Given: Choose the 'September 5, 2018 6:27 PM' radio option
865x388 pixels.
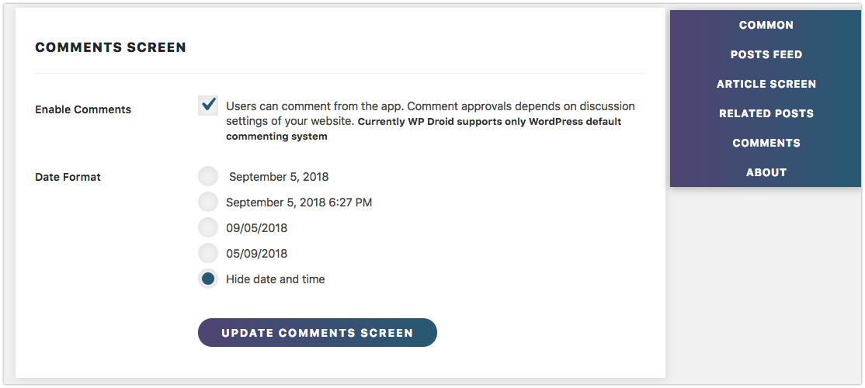Looking at the screenshot, I should click(208, 203).
